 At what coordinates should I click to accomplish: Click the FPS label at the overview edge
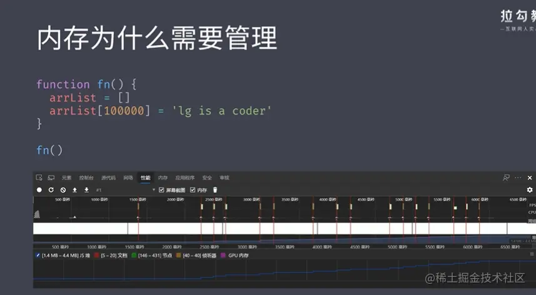[x=532, y=205]
